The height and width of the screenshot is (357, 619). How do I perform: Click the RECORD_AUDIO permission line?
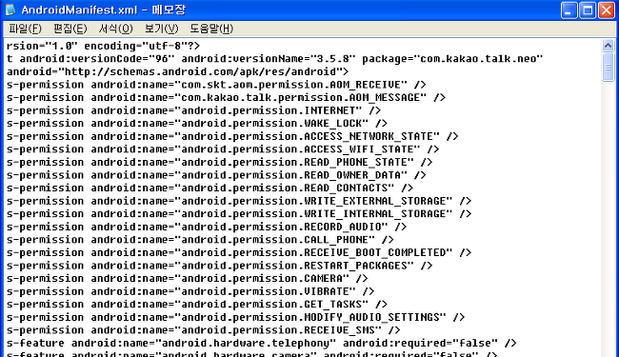coord(207,227)
